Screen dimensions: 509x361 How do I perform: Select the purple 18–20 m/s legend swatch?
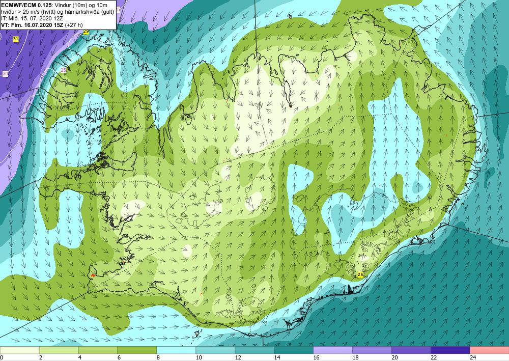[372, 350]
